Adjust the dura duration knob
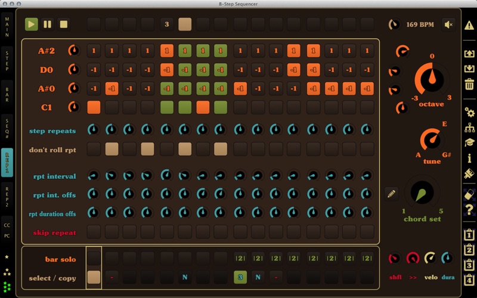The width and height of the screenshot is (477, 298). (447, 258)
